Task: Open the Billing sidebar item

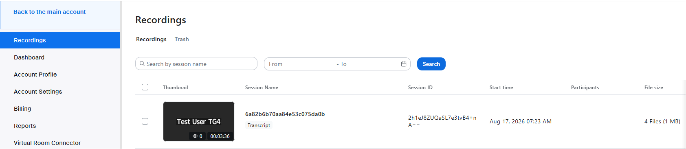Action: tap(22, 109)
